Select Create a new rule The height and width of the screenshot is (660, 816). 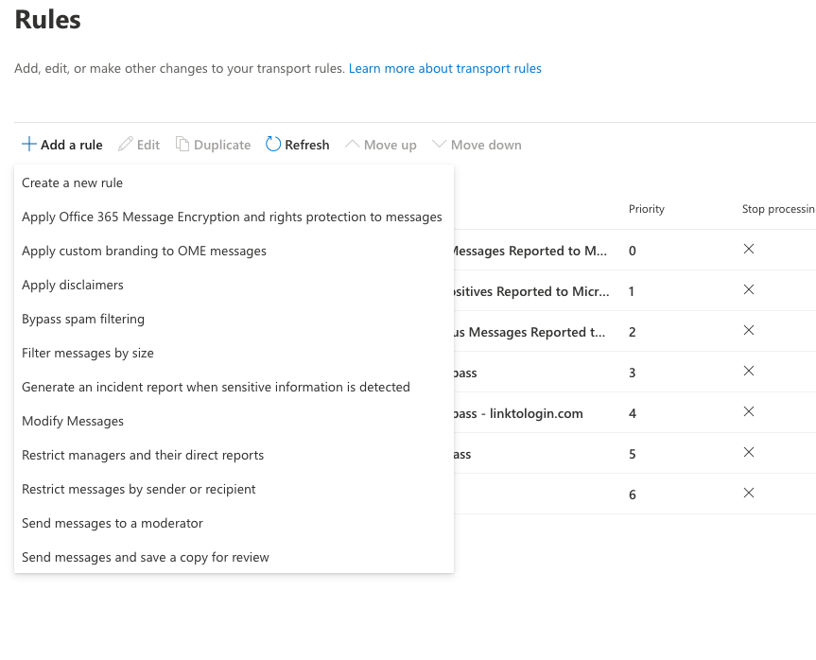pyautogui.click(x=73, y=182)
